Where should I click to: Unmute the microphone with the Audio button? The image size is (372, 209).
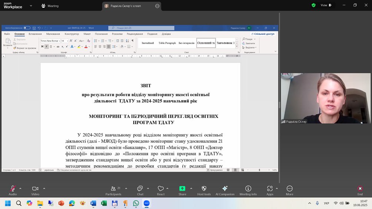[x=13, y=189]
